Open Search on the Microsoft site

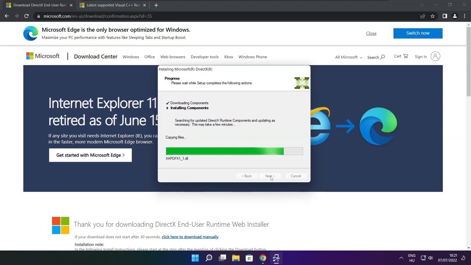point(376,57)
